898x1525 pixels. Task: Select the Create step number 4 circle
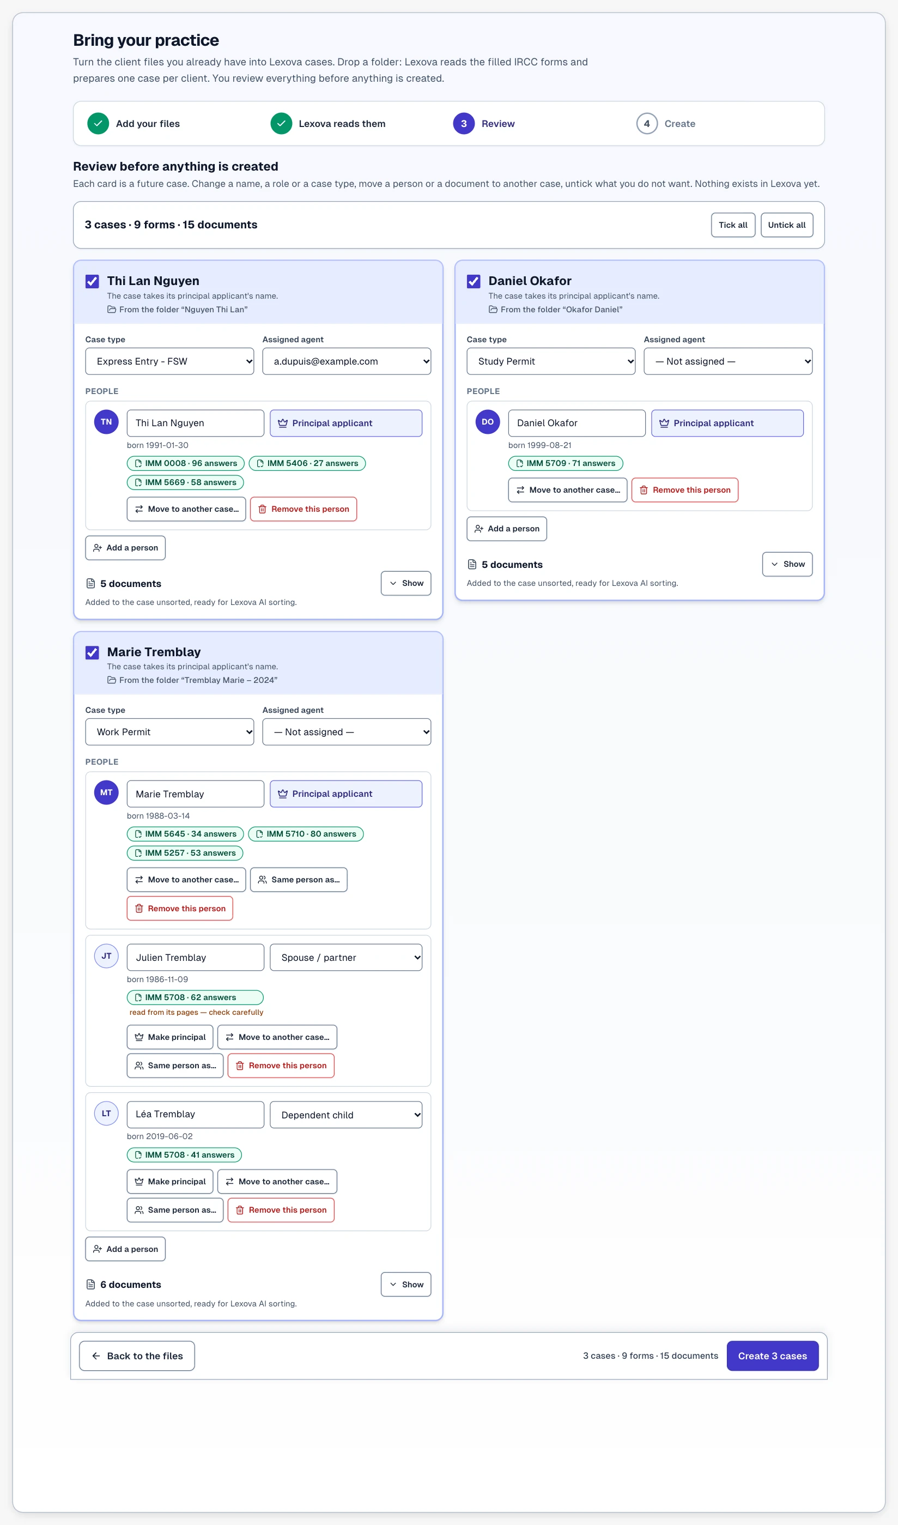(x=646, y=124)
